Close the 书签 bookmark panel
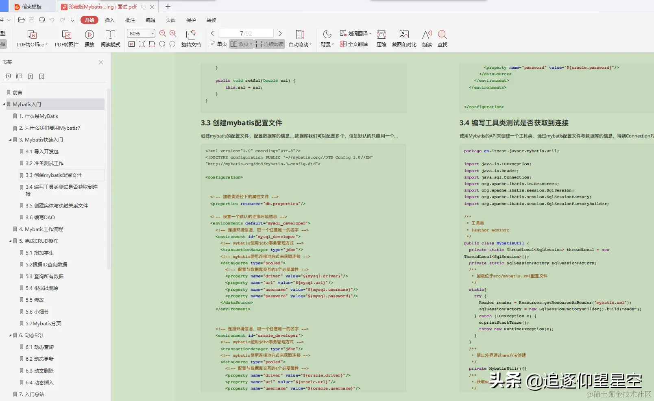This screenshot has width=654, height=401. point(101,62)
